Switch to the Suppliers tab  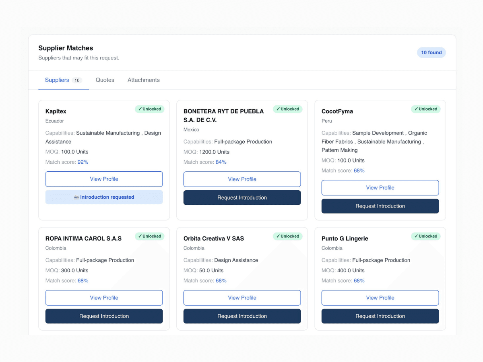click(x=64, y=80)
